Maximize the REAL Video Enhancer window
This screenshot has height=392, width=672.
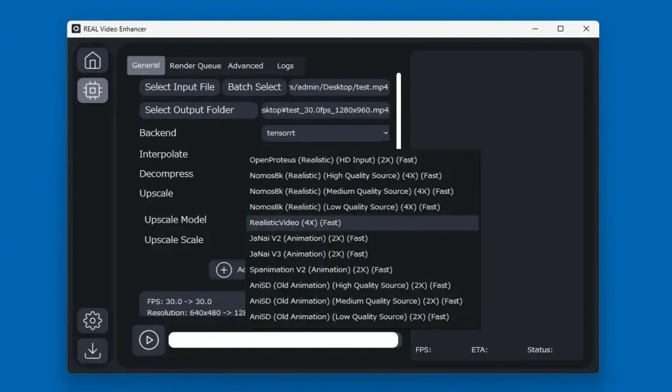point(560,29)
